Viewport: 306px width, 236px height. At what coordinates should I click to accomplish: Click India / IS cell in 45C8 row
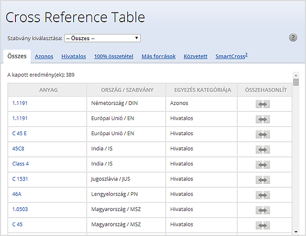[x=126, y=150]
